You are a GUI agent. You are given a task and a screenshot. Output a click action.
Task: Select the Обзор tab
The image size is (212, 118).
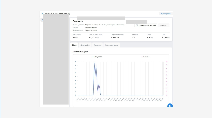pos(74,45)
